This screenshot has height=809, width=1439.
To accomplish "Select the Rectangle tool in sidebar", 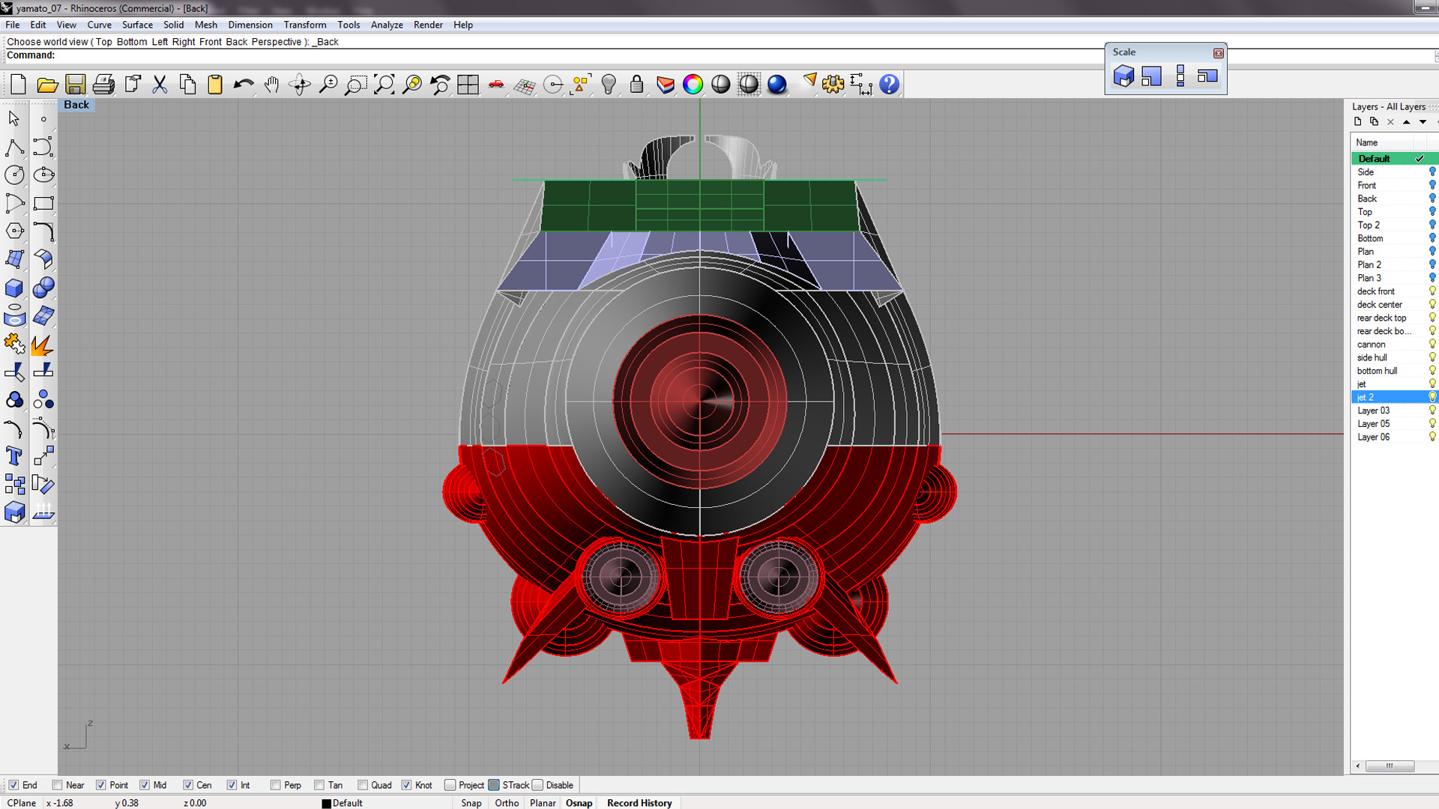I will (x=43, y=203).
